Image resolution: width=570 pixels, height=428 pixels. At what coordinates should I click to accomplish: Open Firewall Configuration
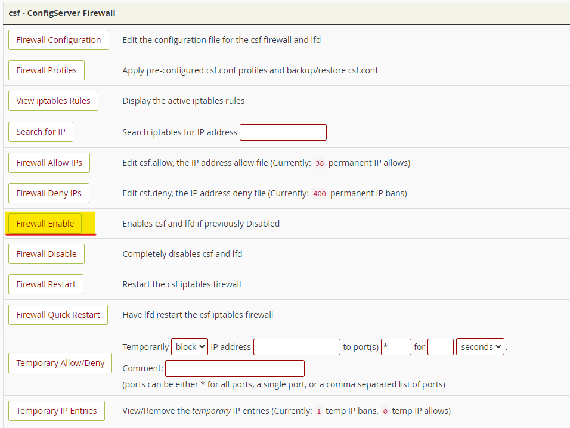tap(58, 40)
